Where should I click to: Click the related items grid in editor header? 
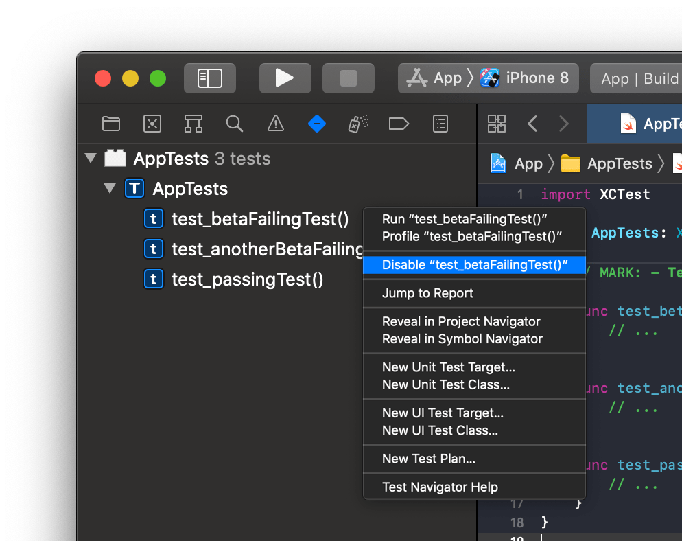496,124
